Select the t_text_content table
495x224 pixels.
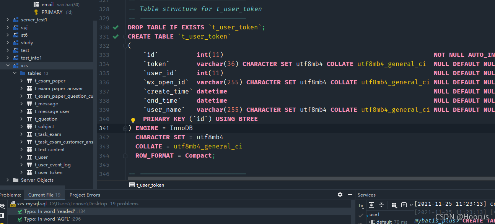click(50, 149)
